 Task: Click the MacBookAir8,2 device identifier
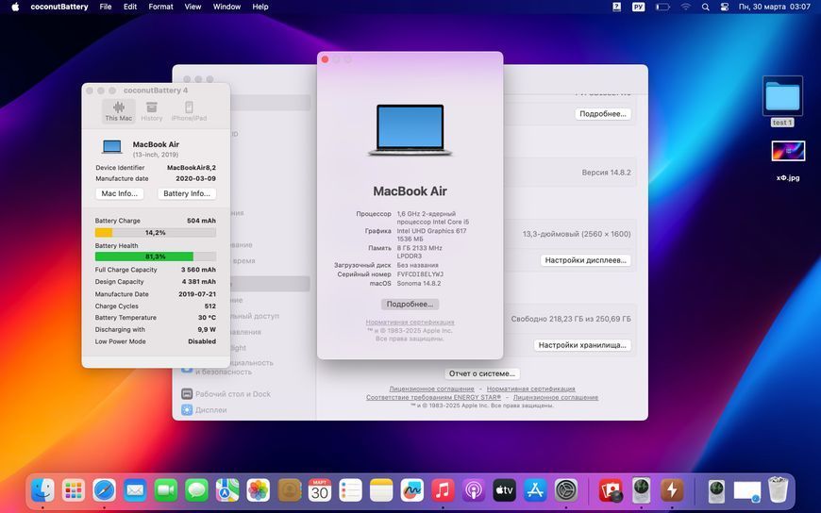192,168
